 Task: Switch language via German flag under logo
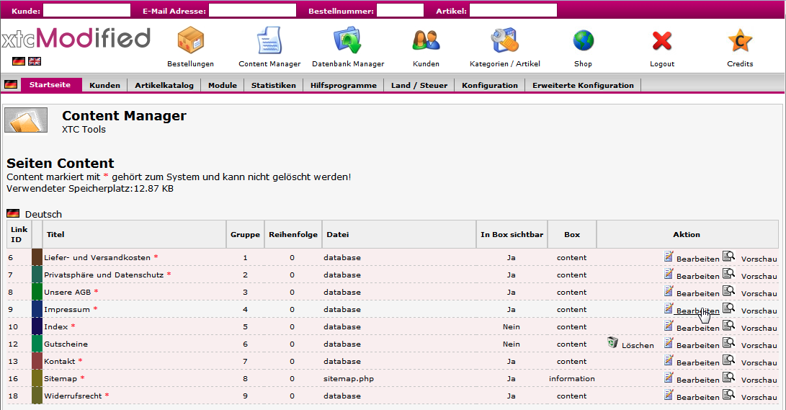(19, 61)
